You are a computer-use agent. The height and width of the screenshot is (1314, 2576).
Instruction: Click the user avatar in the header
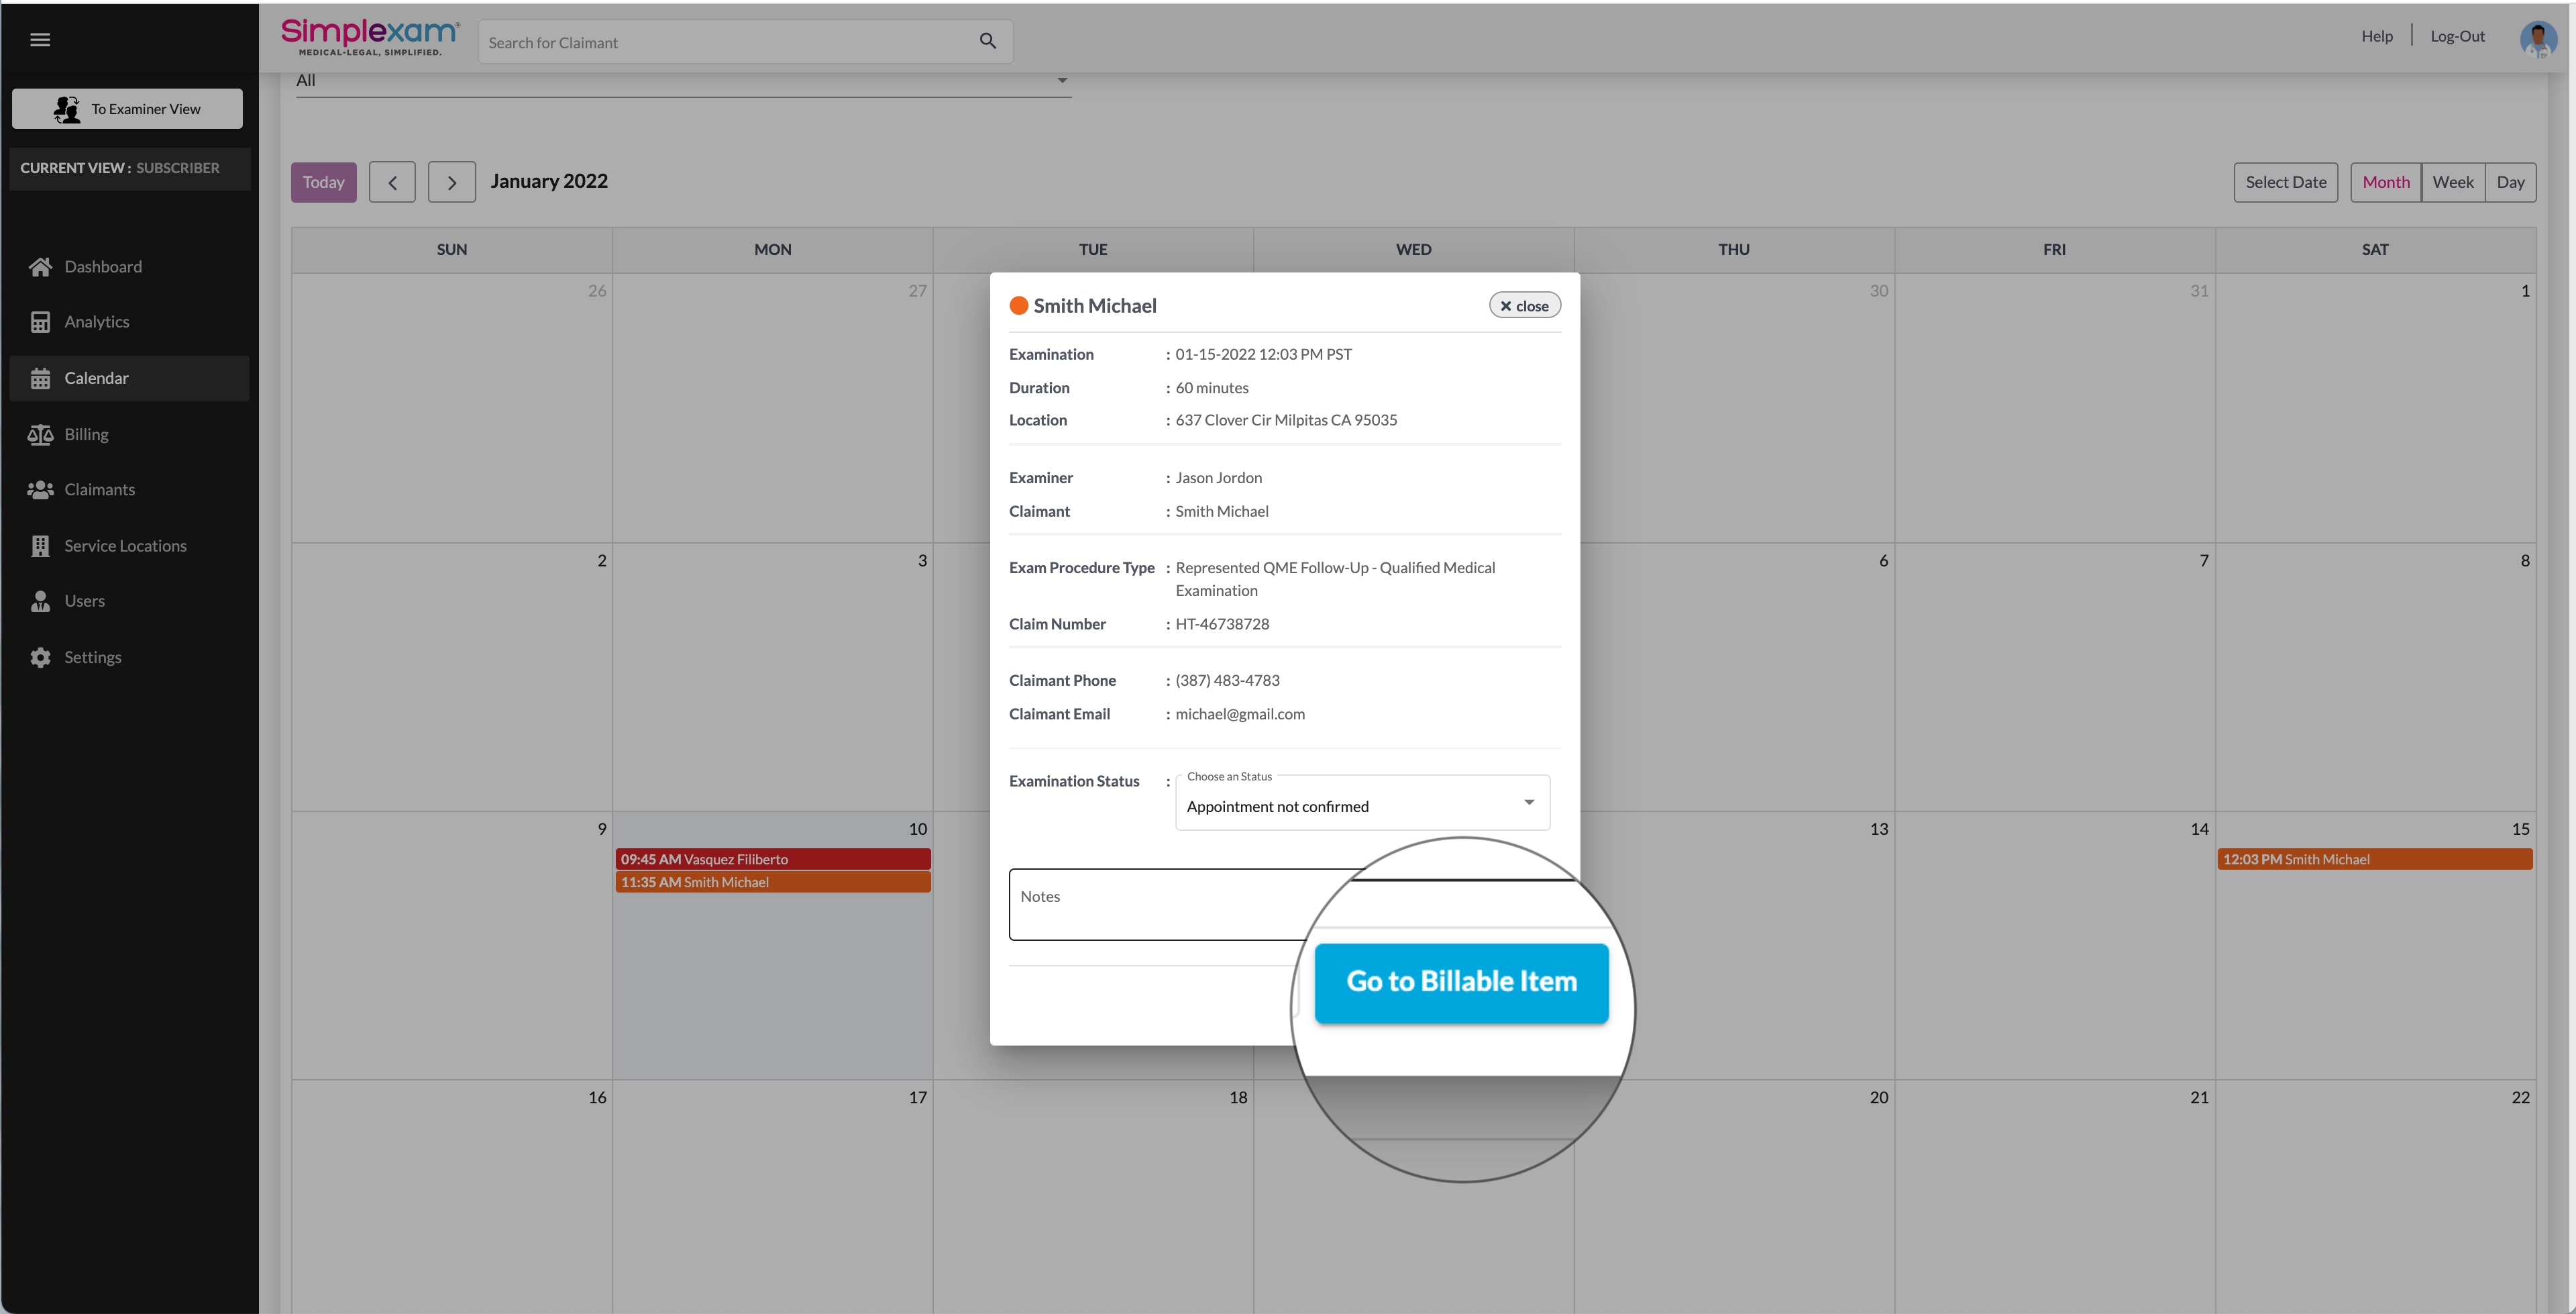pos(2537,39)
